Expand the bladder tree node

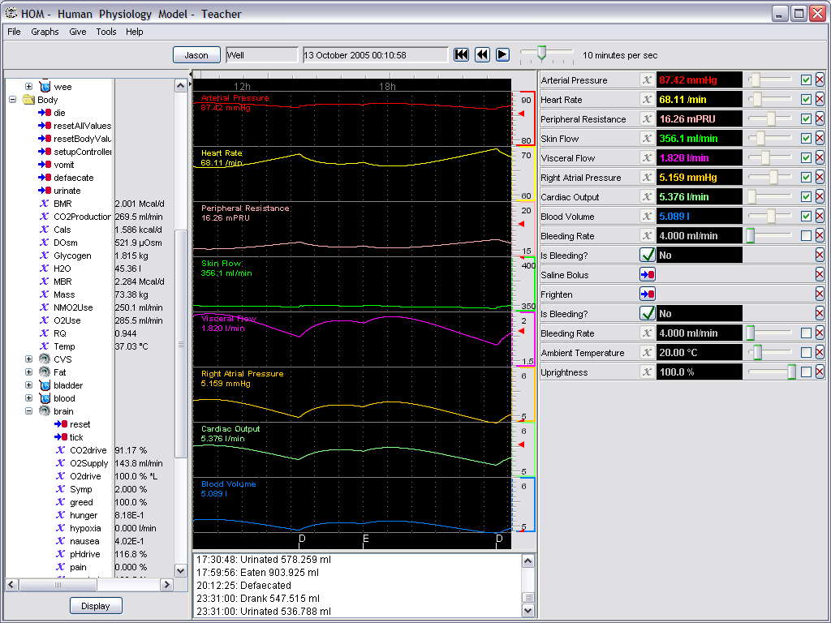[29, 385]
